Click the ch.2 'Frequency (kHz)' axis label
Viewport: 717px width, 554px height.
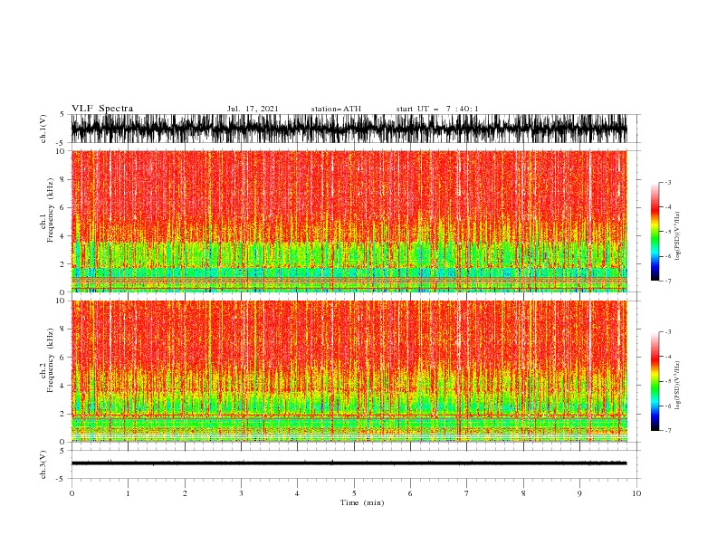[50, 360]
